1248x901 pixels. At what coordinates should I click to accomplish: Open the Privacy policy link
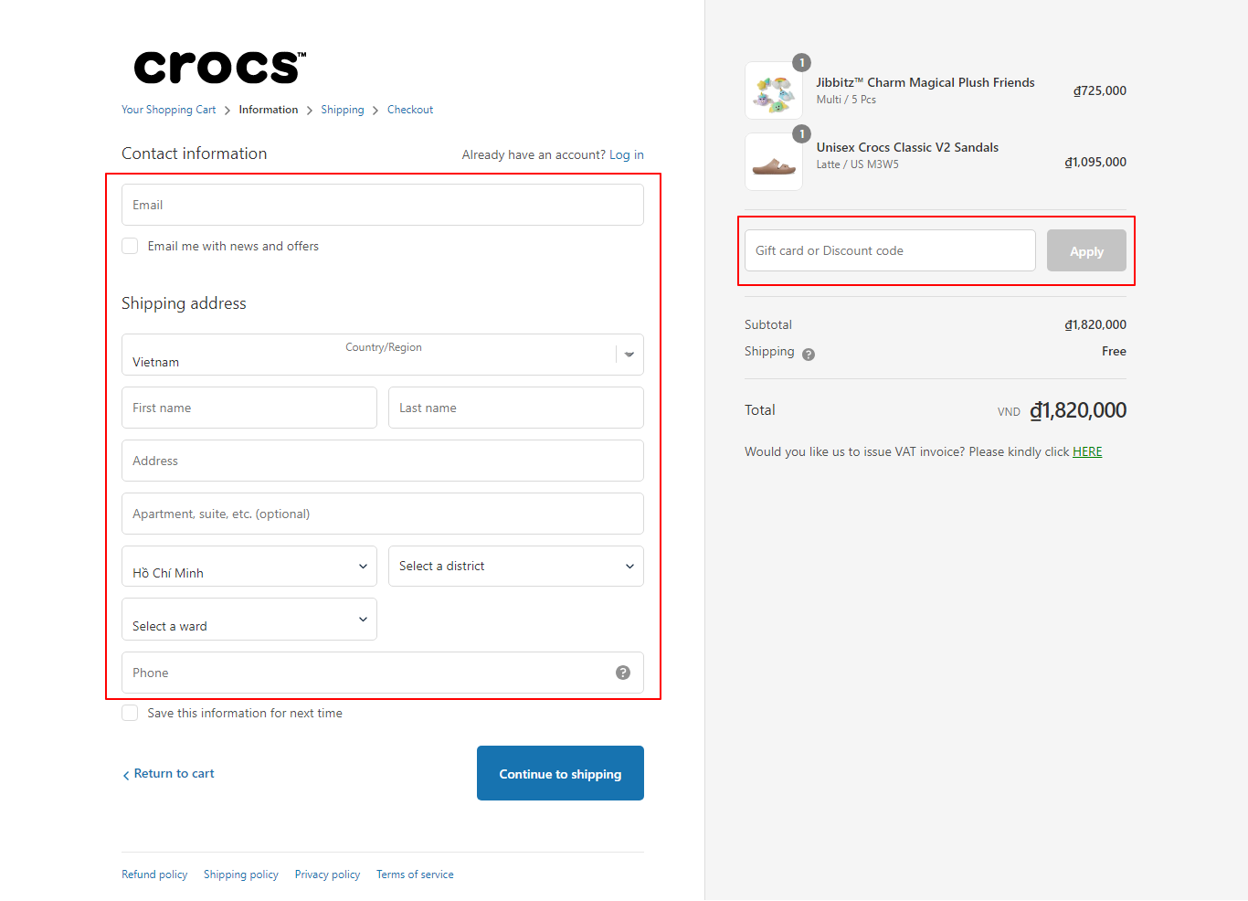[327, 874]
